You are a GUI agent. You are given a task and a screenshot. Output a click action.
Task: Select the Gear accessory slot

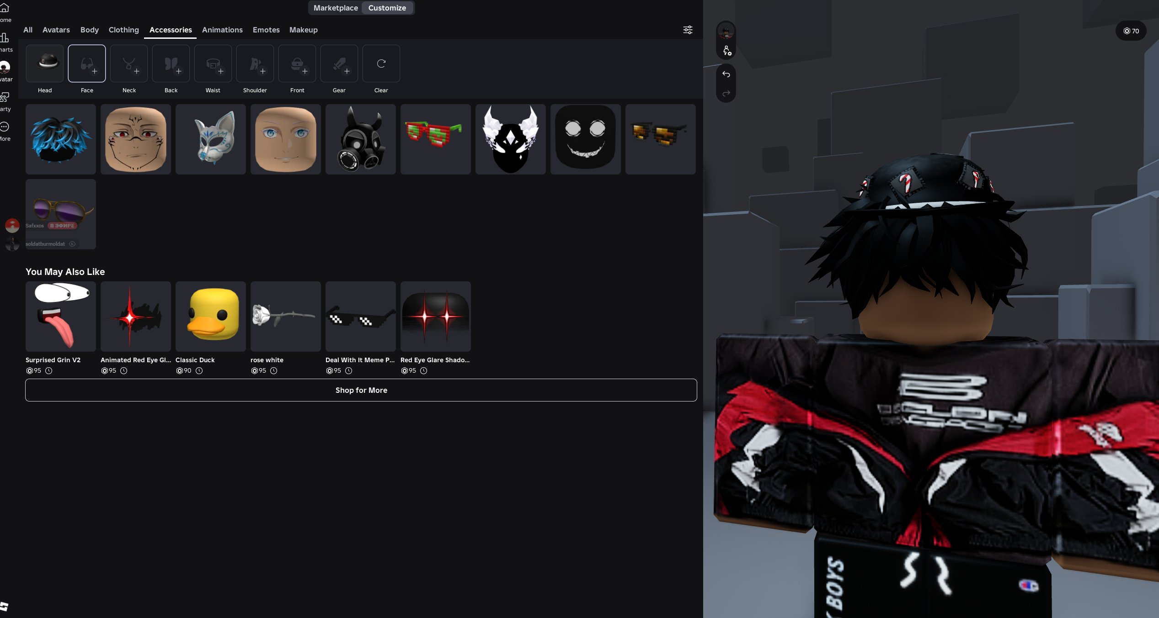coord(339,63)
